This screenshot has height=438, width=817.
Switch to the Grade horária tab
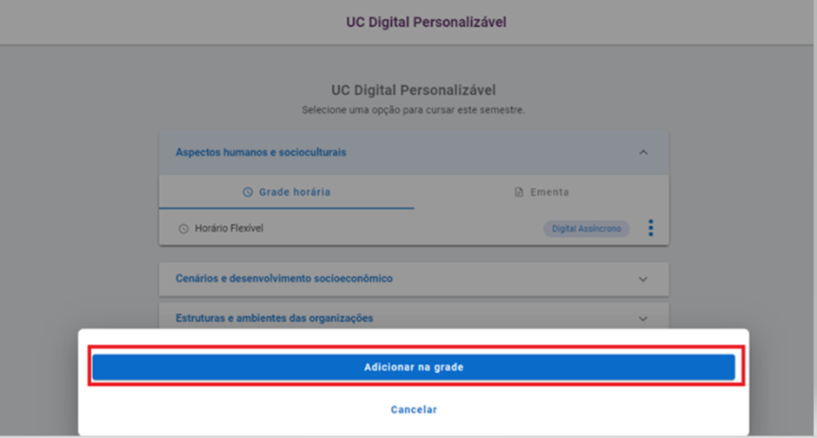[x=287, y=192]
